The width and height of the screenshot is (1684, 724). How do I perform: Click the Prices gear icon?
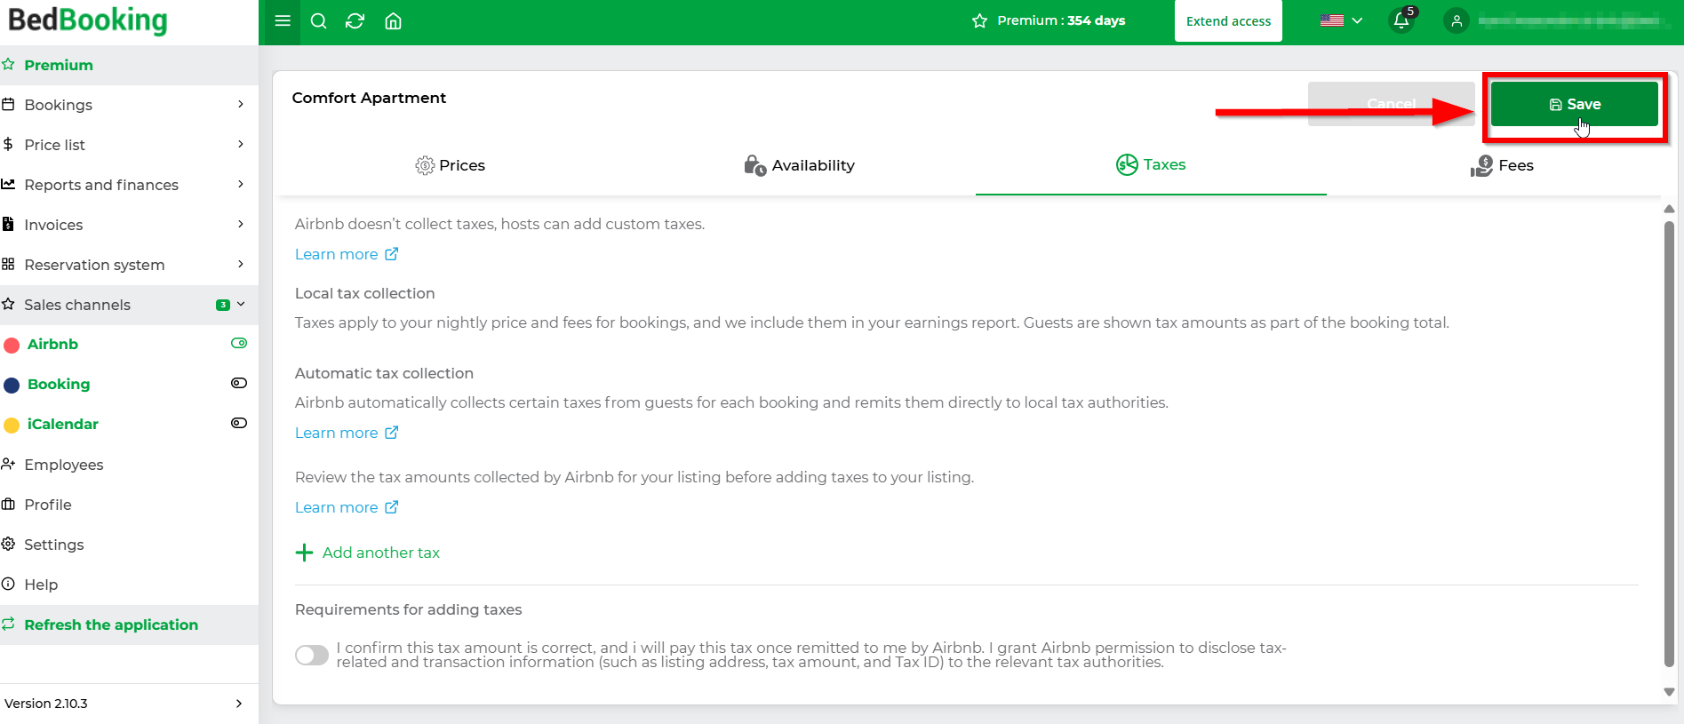[425, 165]
